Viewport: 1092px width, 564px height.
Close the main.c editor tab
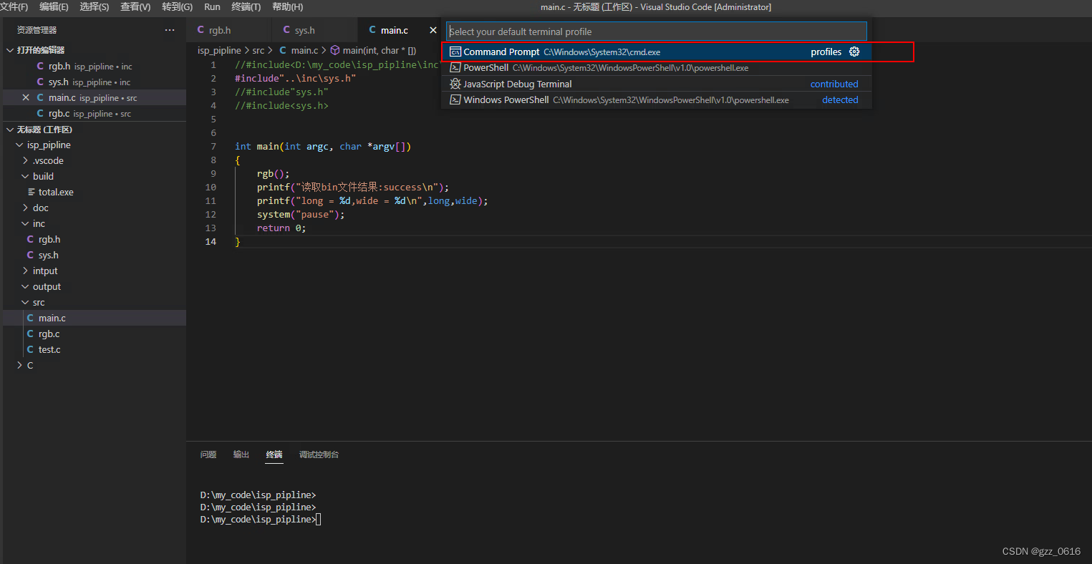(433, 30)
